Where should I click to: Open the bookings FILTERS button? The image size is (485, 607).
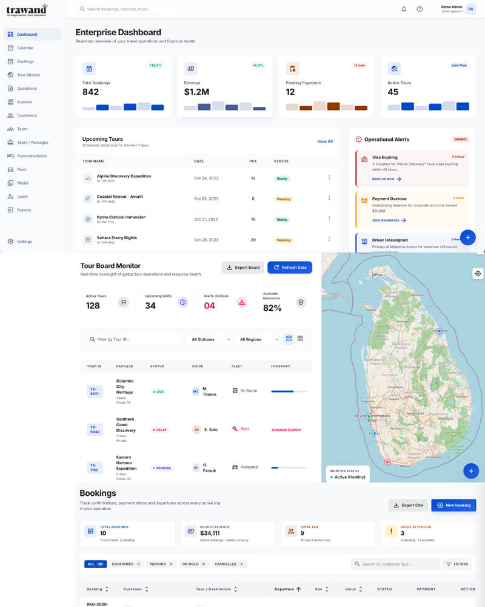pyautogui.click(x=457, y=564)
